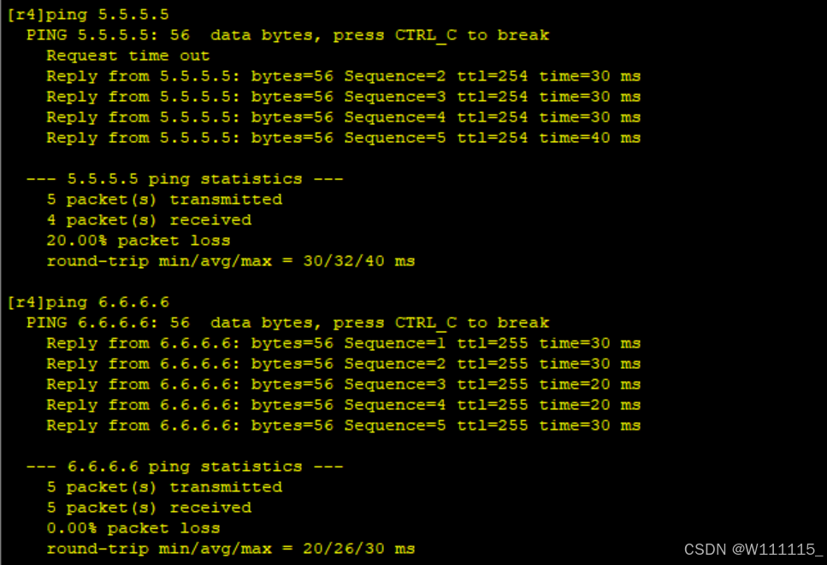The height and width of the screenshot is (565, 827).
Task: Click the CSDN @W111115_ watermark
Action: (x=753, y=550)
